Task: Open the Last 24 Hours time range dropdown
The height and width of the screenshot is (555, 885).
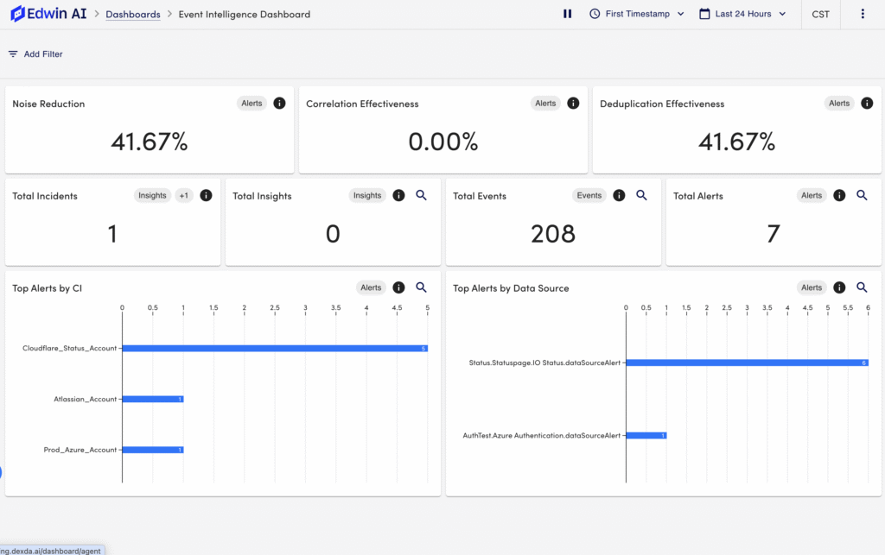Action: (742, 14)
